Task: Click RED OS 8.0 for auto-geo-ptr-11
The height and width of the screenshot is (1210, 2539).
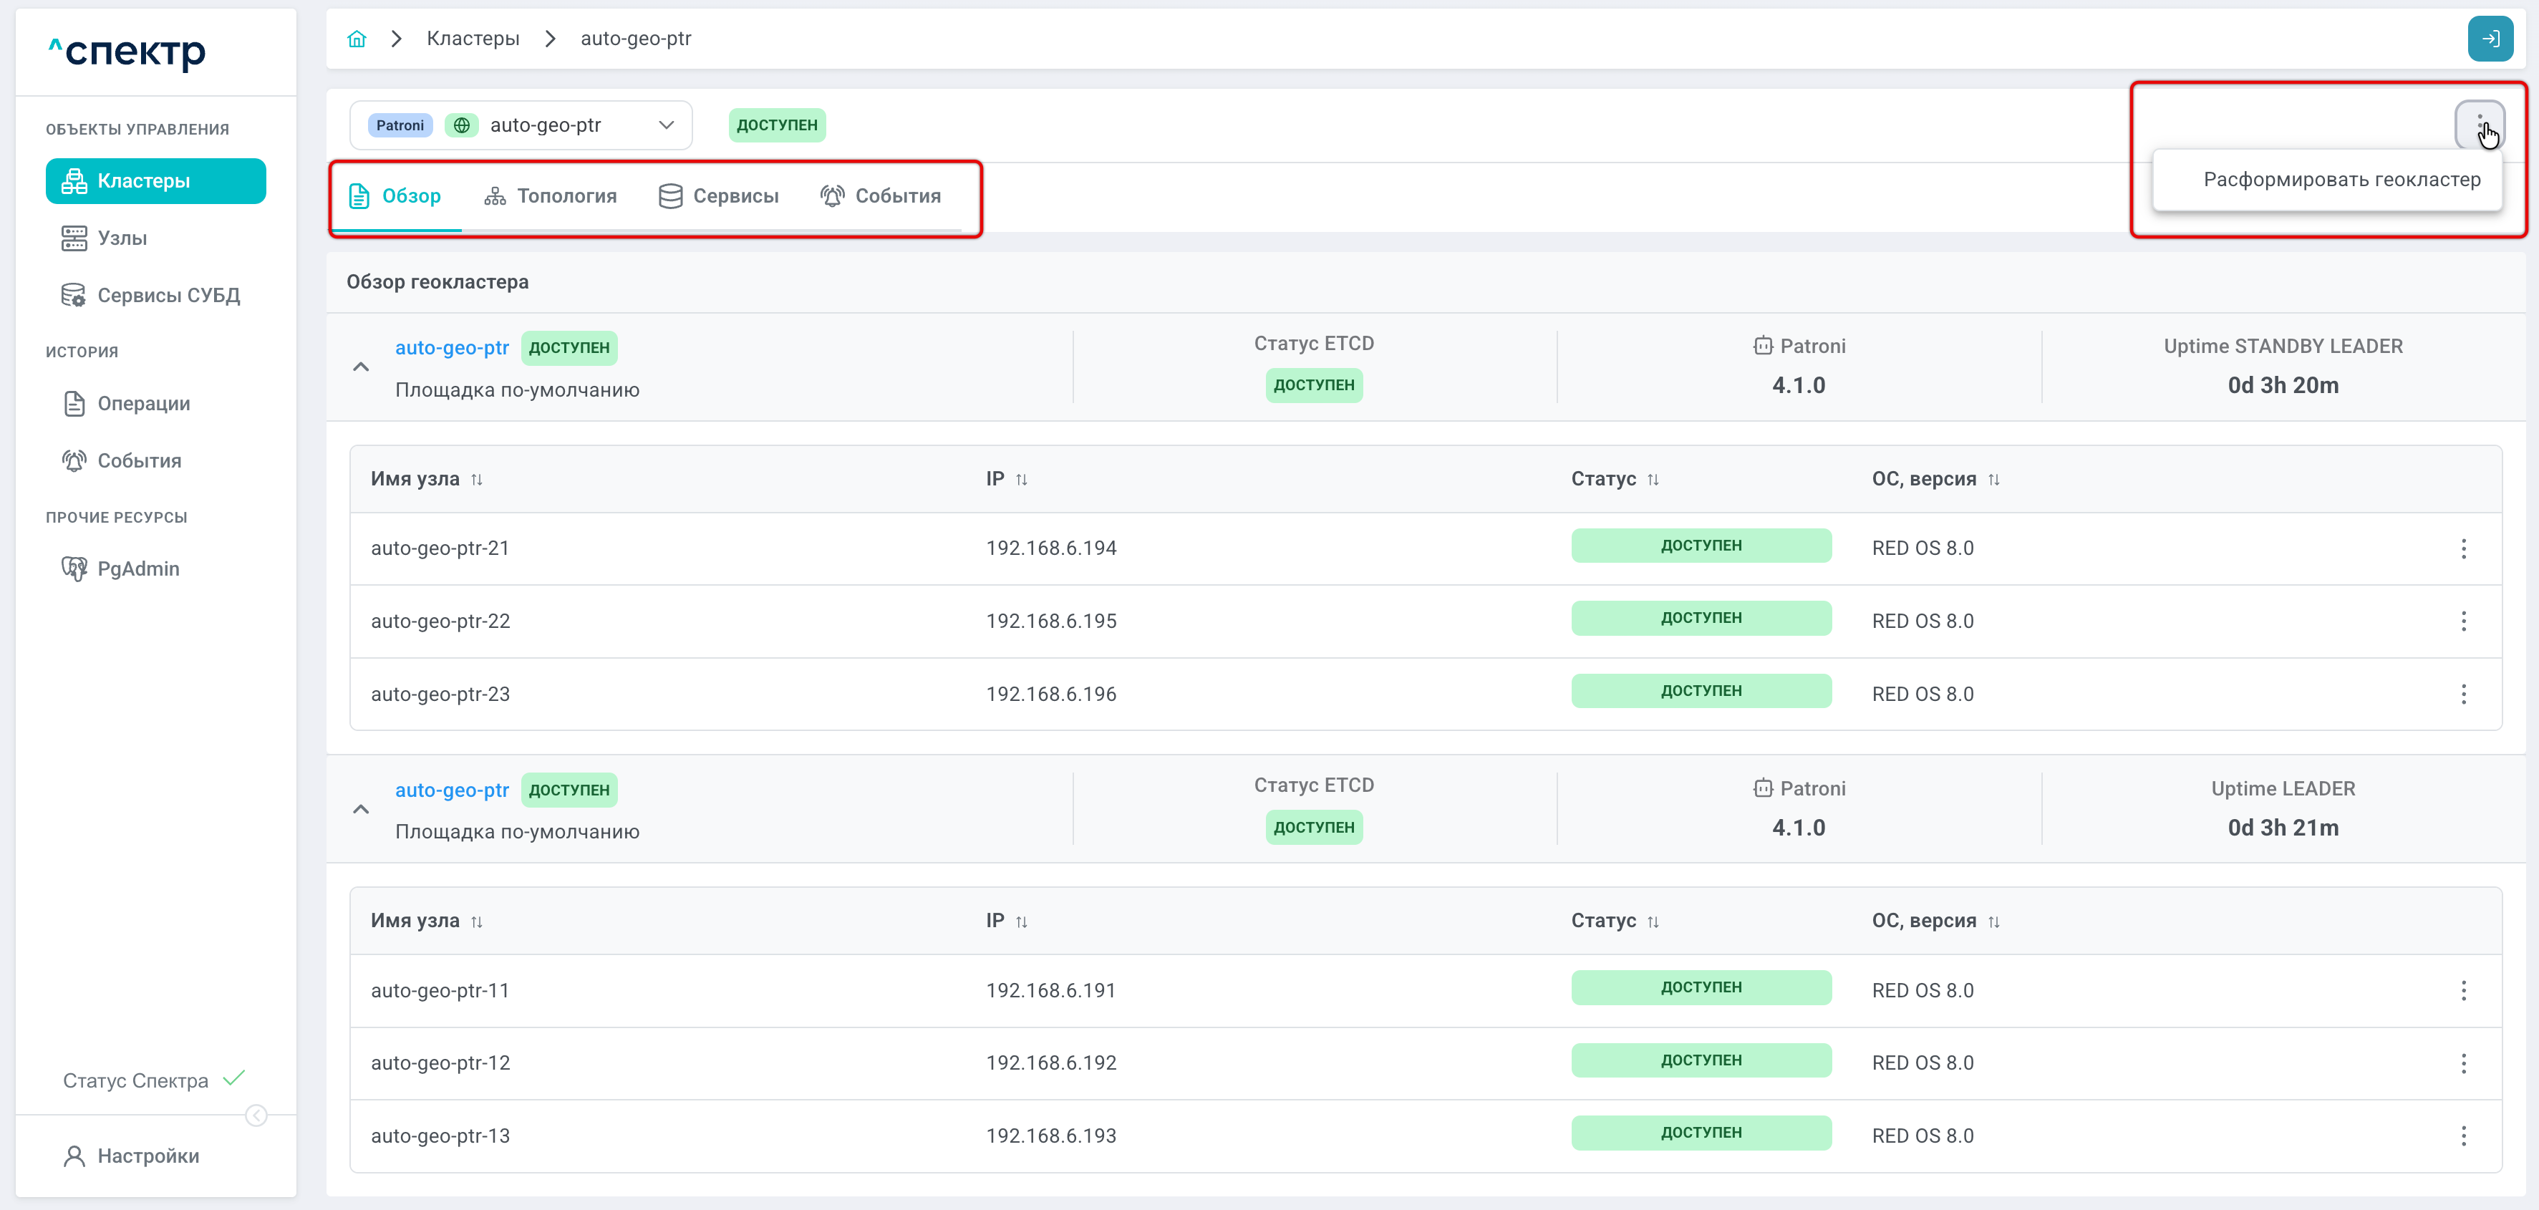Action: (x=1922, y=990)
